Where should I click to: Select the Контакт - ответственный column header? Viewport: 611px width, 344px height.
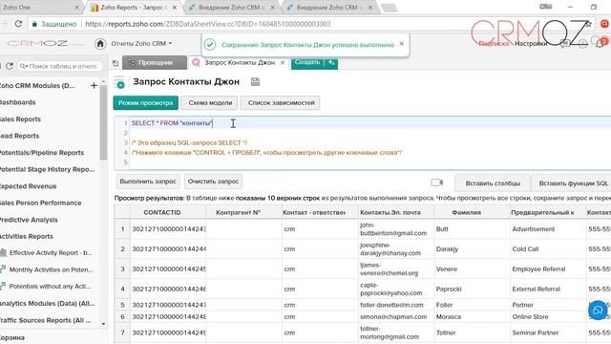(320, 212)
